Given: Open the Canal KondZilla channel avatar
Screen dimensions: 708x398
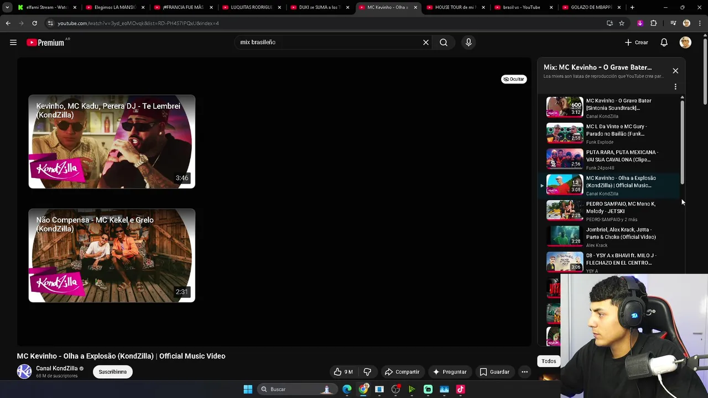Looking at the screenshot, I should (x=24, y=371).
